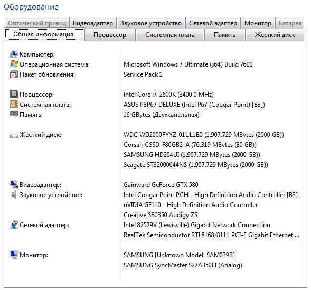Click the Звуковое устройство: row label
This screenshot has height=290, width=311.
51,195
